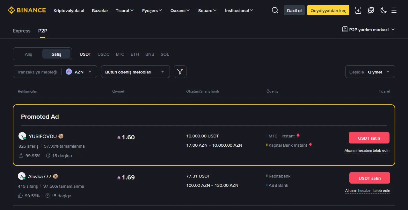Click the badge icon beside Aliwka777

pyautogui.click(x=55, y=176)
